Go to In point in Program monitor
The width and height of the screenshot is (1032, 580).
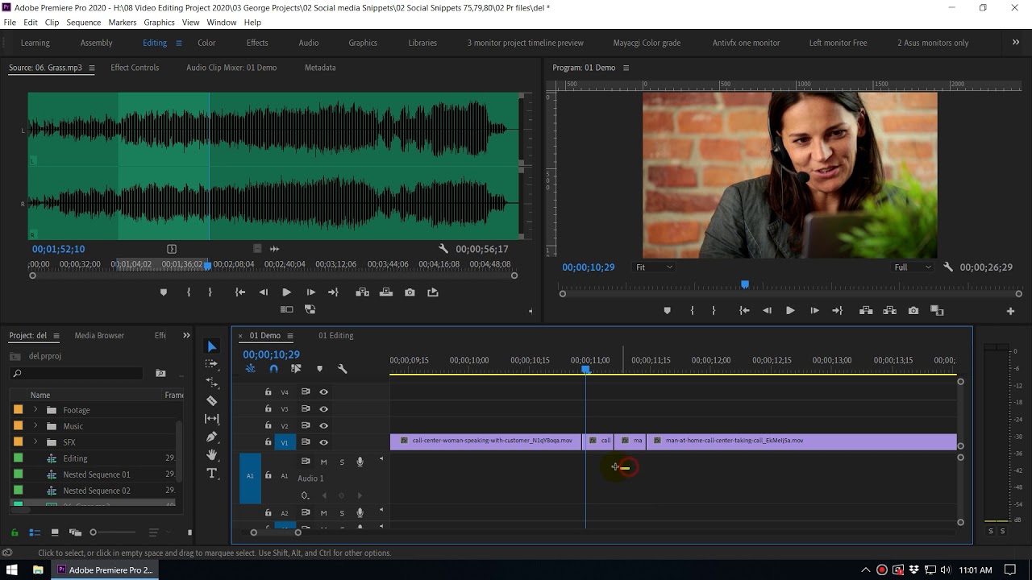tap(744, 311)
